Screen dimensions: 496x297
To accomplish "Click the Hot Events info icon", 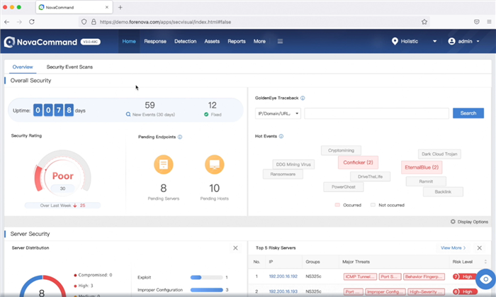I will [281, 136].
